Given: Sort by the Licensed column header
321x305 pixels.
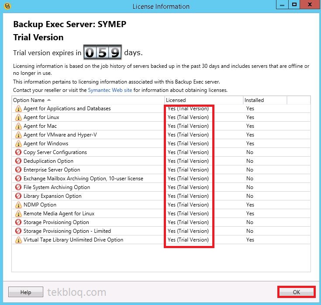Looking at the screenshot, I should (204, 100).
